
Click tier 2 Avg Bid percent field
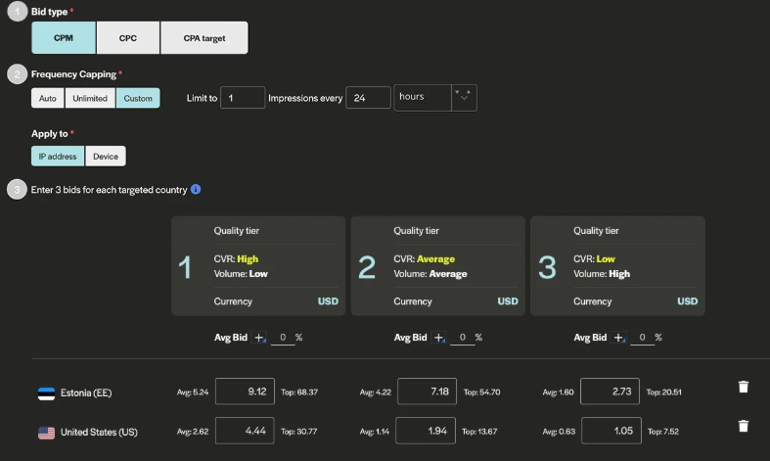[x=462, y=338]
